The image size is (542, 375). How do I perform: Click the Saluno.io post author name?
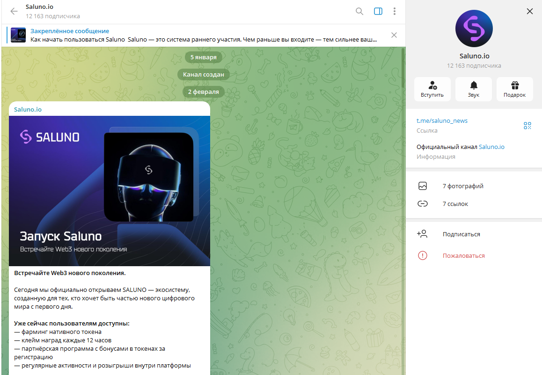(x=28, y=109)
